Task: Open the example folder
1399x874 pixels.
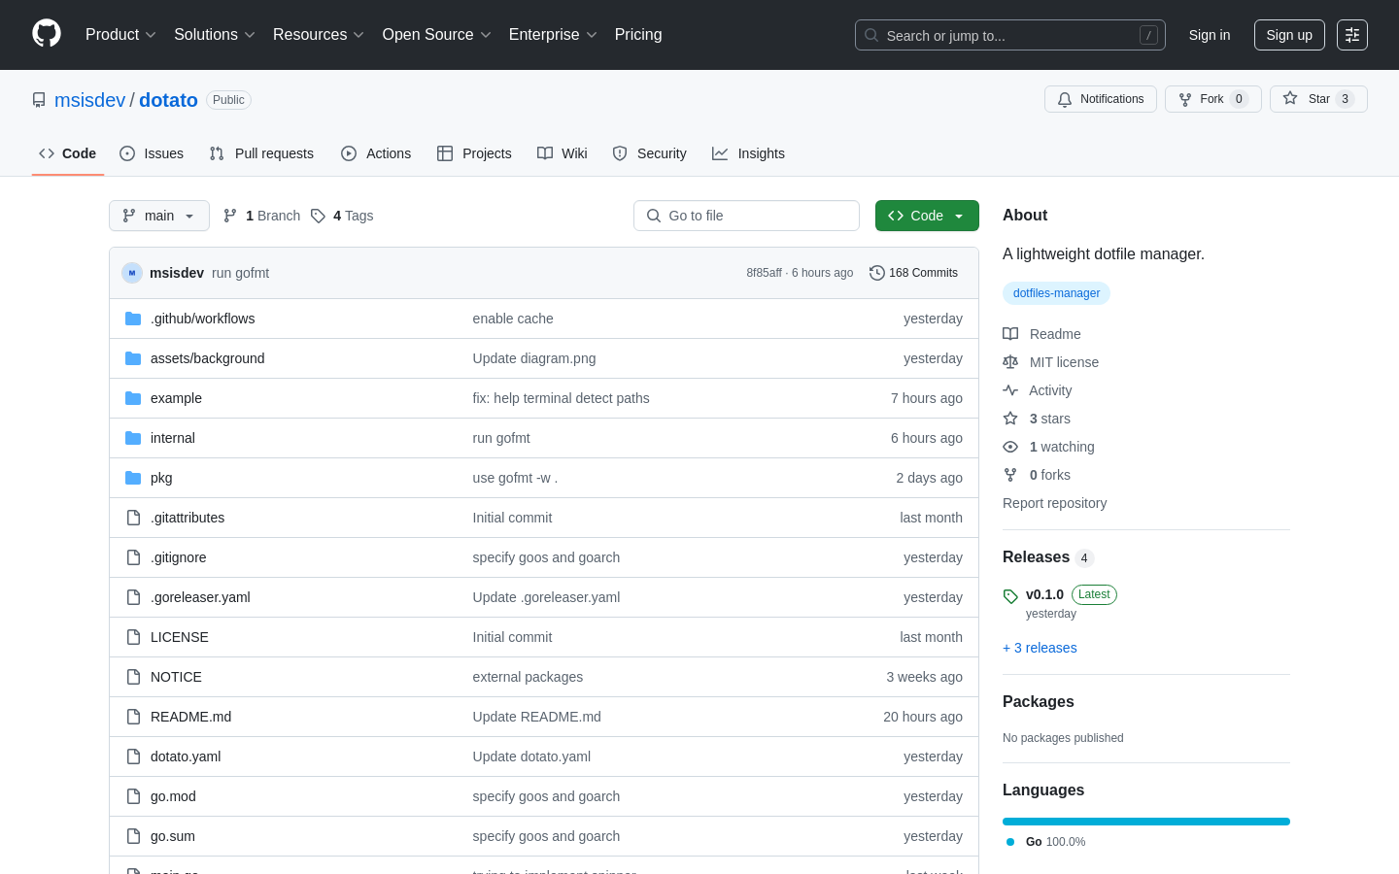Action: [176, 398]
